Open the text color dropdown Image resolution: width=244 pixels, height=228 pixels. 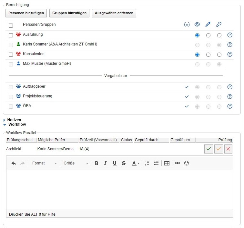pos(136,163)
